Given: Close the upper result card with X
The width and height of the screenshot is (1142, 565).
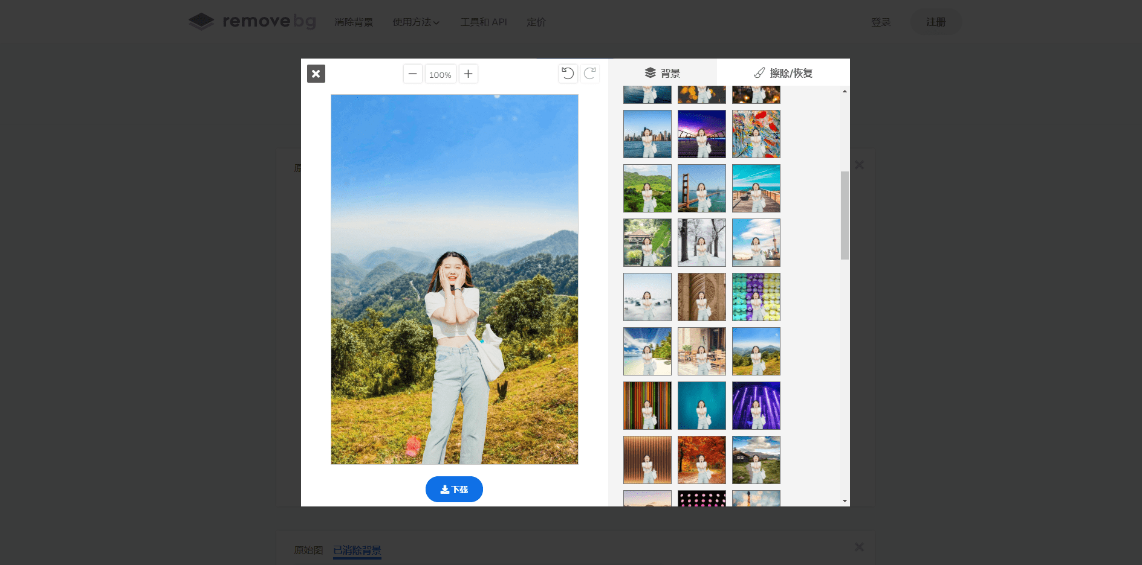Looking at the screenshot, I should (859, 165).
